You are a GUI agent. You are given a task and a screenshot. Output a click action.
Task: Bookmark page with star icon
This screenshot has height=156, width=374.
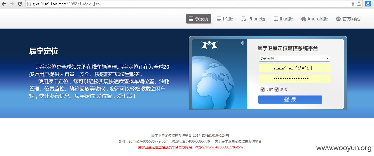click(359, 4)
